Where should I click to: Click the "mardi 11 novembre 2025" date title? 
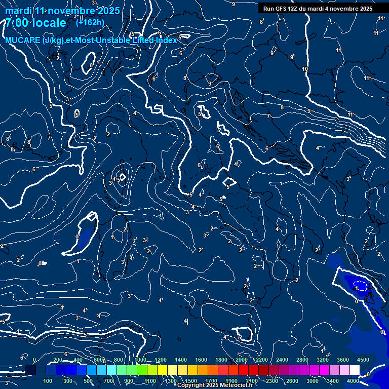[x=62, y=11]
